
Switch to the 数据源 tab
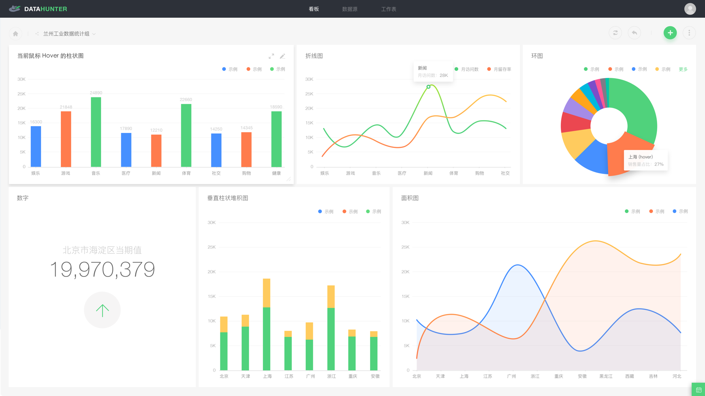click(350, 9)
